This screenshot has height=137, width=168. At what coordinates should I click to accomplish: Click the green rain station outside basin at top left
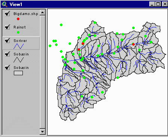tap(61, 25)
